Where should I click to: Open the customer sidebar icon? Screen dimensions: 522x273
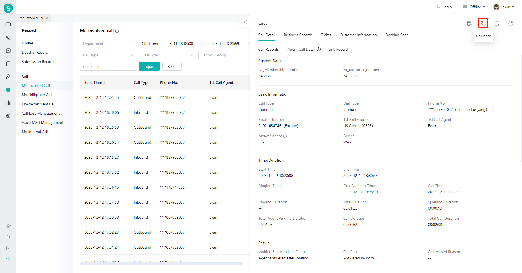(8, 77)
